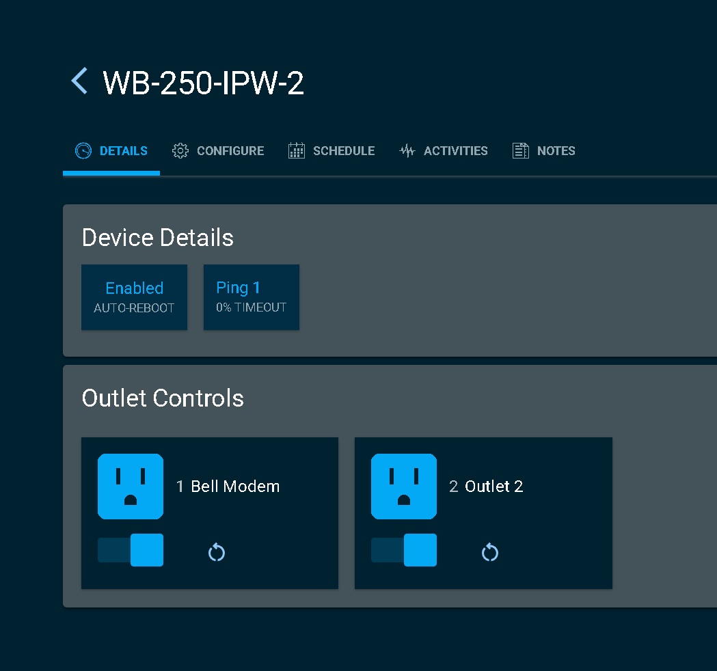Switch to the Configure tab

[x=218, y=151]
